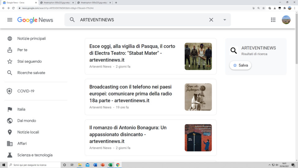Open the Chrome three-dot menu

point(295,8)
